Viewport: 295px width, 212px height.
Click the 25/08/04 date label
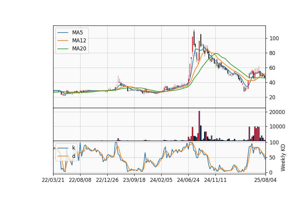point(265,180)
